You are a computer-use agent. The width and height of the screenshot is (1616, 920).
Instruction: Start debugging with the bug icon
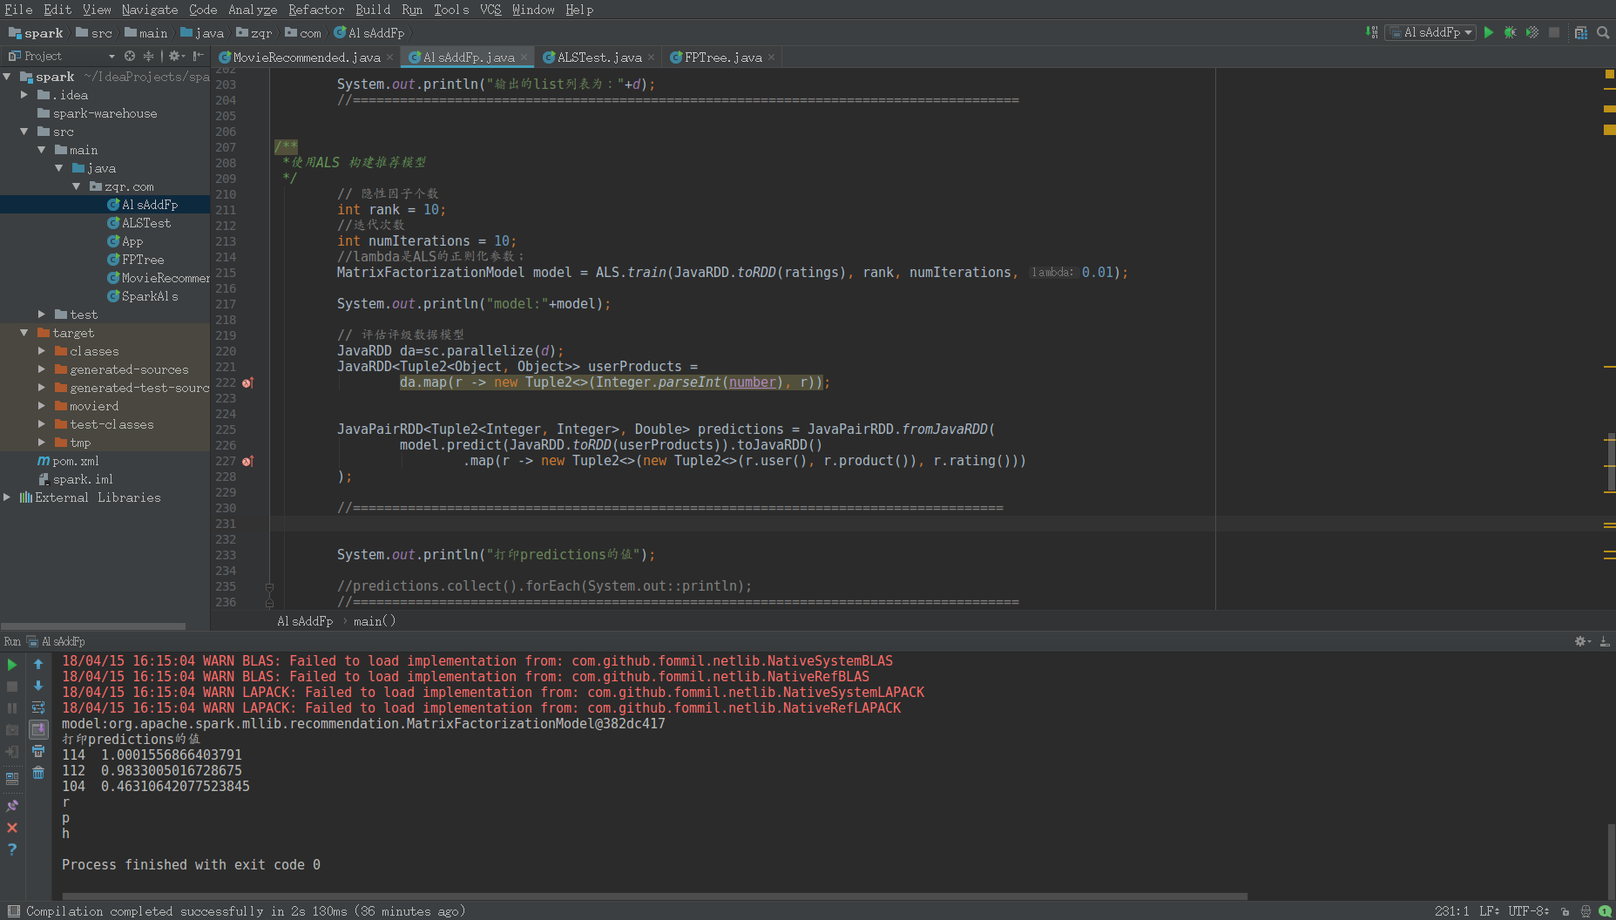tap(1511, 32)
